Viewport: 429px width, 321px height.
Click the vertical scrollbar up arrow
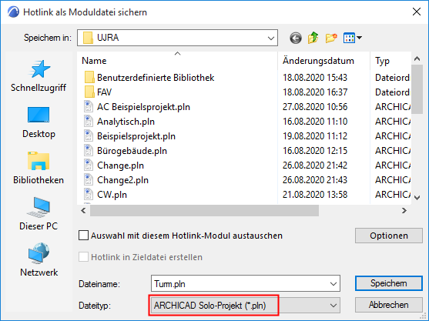(417, 59)
